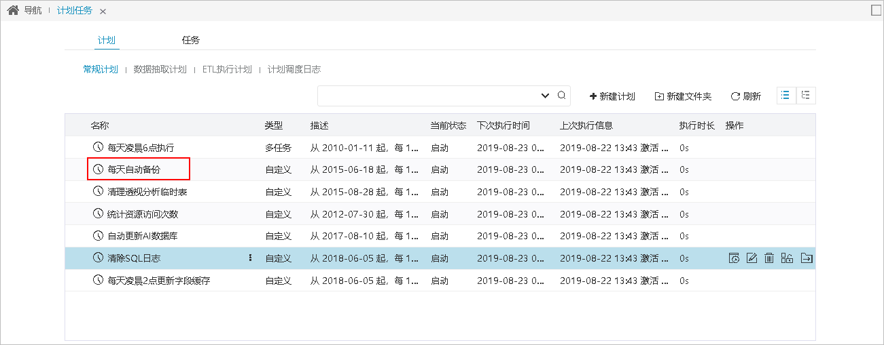
Task: Click 0s duration in 清理透视分析临时表 row
Action: pyautogui.click(x=684, y=192)
